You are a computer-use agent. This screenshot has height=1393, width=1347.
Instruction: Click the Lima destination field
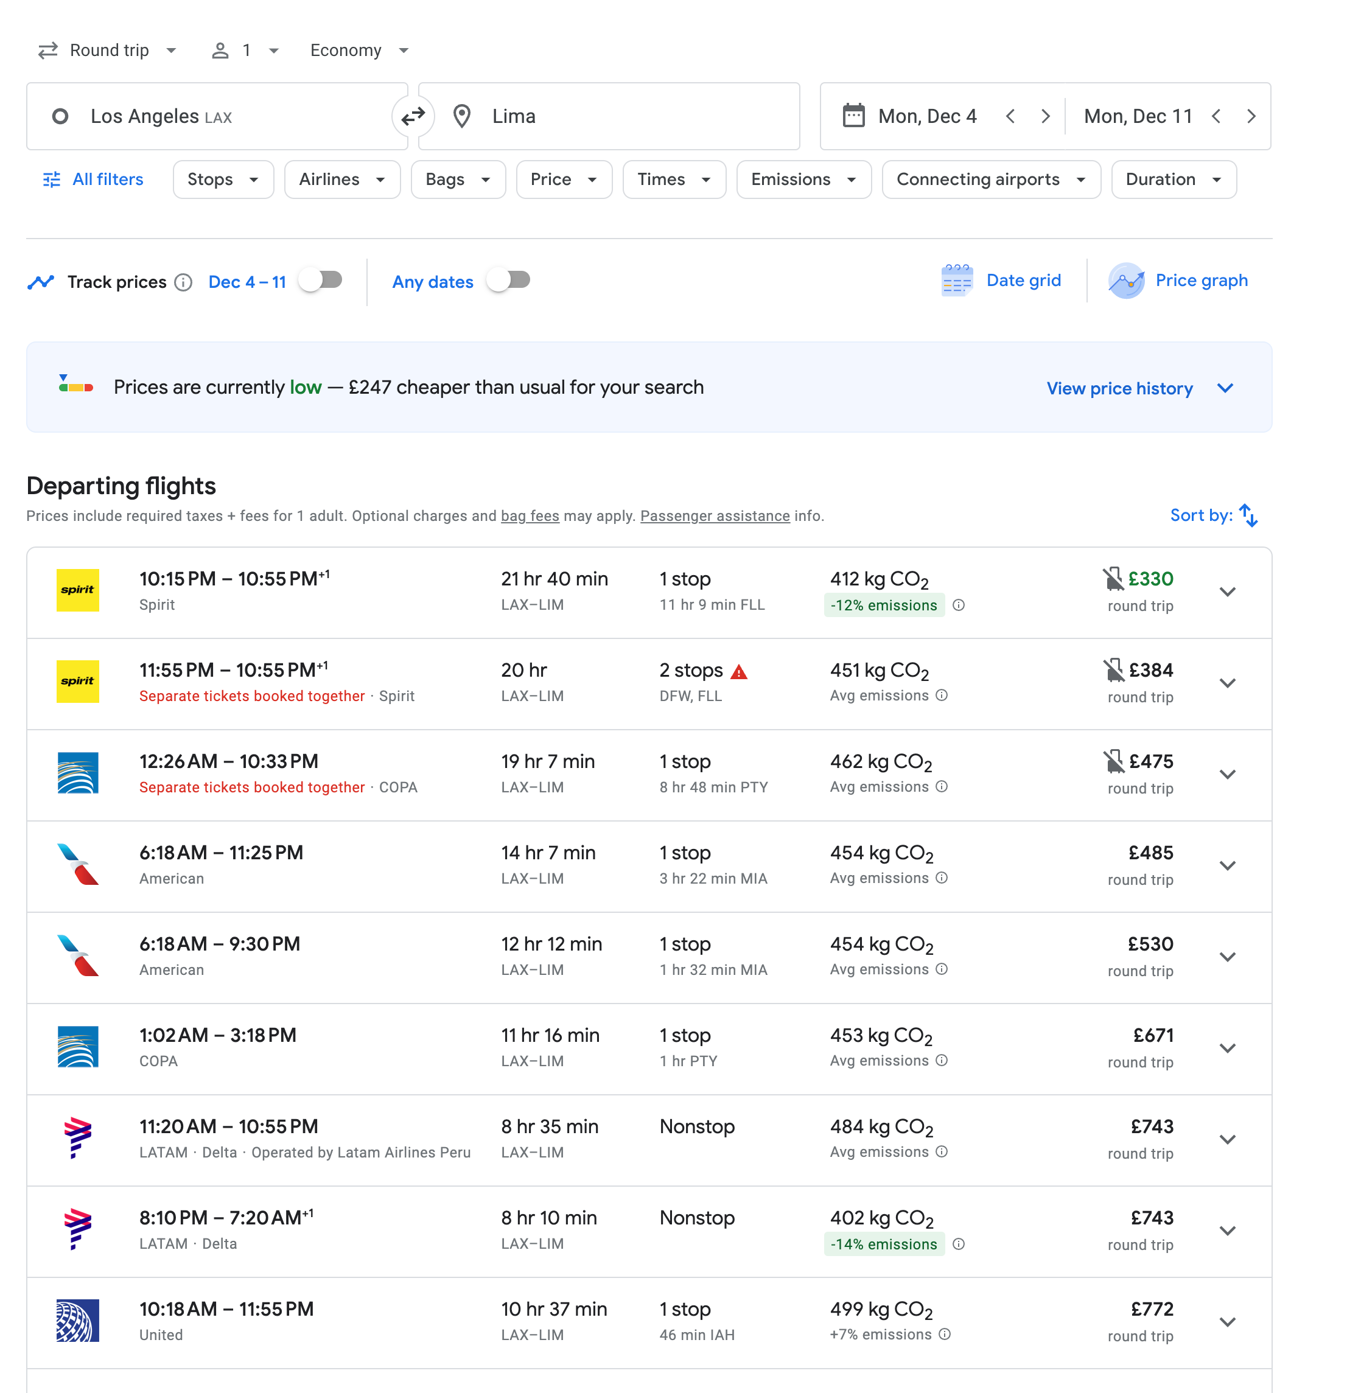(609, 116)
